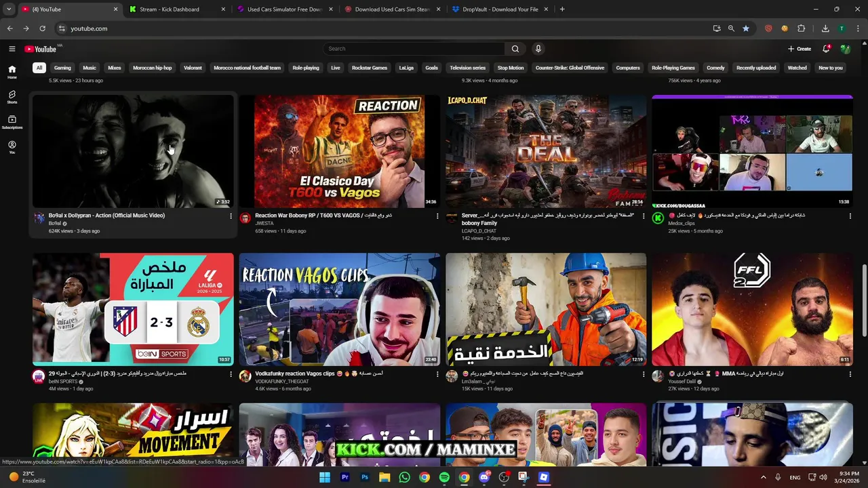Image resolution: width=868 pixels, height=488 pixels.
Task: Open Bo9al channel link
Action: [x=55, y=224]
